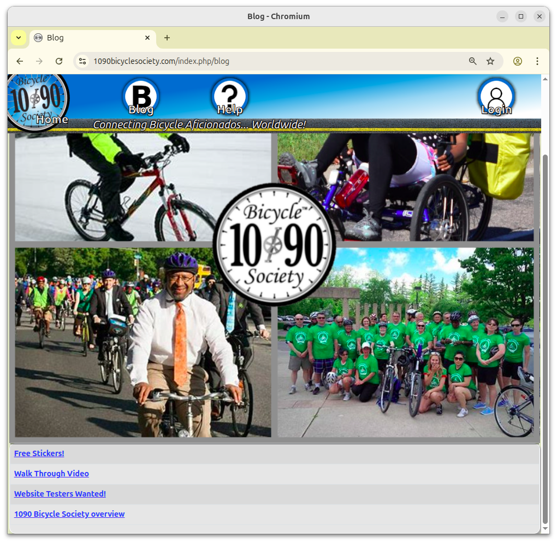
Task: Close the Blog tab
Action: [147, 38]
